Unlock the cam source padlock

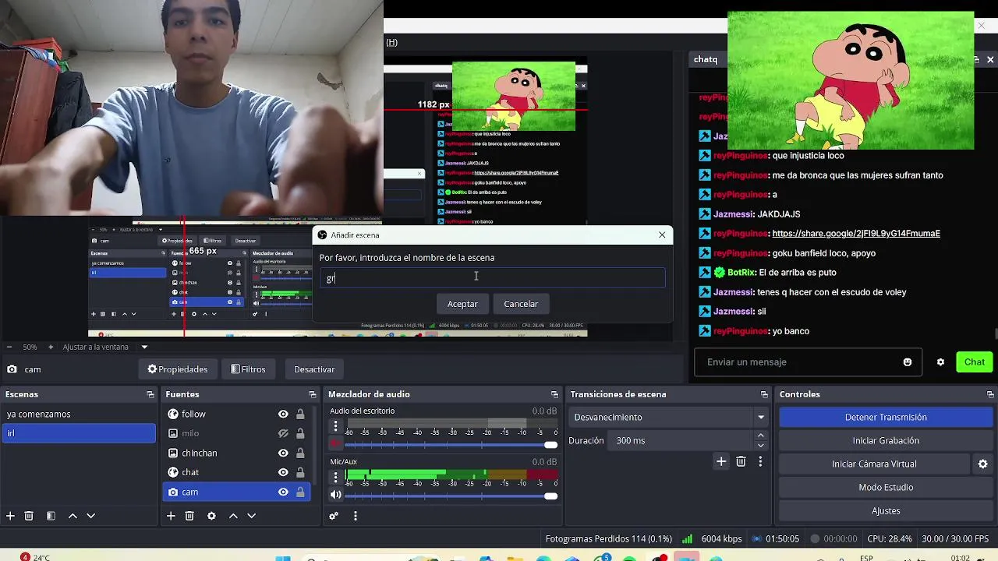coord(300,492)
